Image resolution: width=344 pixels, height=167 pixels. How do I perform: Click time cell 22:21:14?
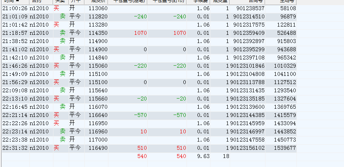[x=15, y=115]
